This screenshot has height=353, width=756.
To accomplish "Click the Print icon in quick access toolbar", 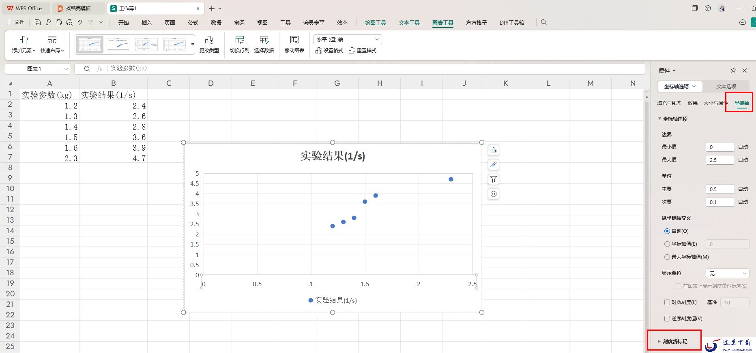I will point(59,22).
